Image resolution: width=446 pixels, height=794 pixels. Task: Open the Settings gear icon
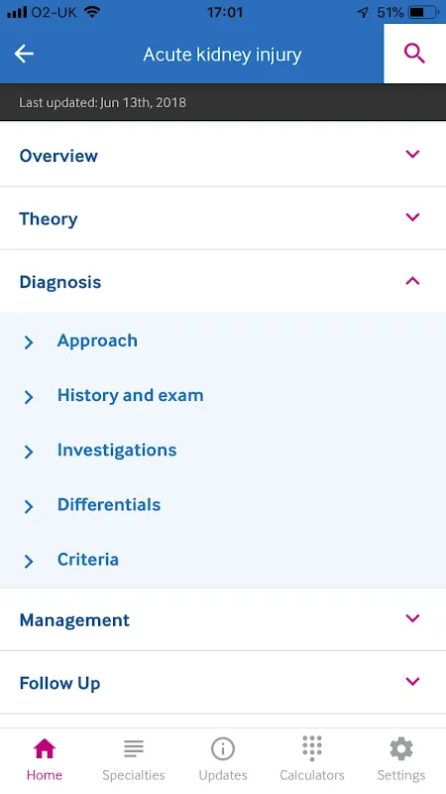pos(401,748)
